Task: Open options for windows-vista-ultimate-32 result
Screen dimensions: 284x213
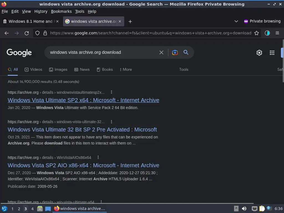Action: tap(111, 122)
